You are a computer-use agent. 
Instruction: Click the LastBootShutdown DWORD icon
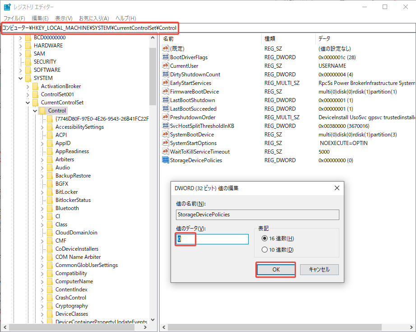166,100
